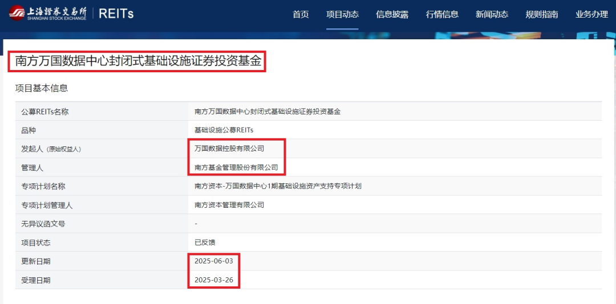Viewport: 616px width, 304px height.
Task: Select the page title 南方万国数据中心封闭式基础设施证券投资基金
Action: (x=138, y=61)
